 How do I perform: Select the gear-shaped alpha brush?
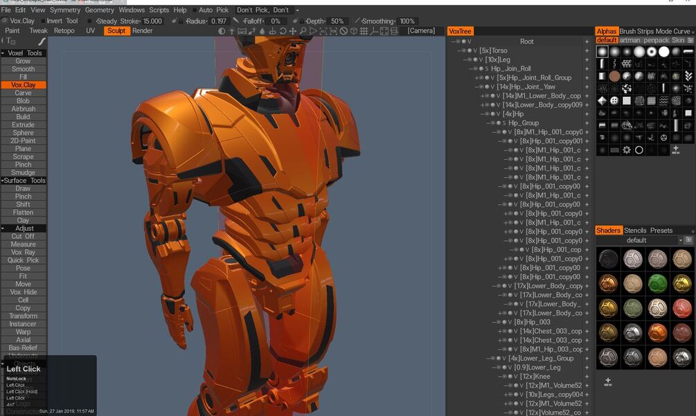coord(626,150)
